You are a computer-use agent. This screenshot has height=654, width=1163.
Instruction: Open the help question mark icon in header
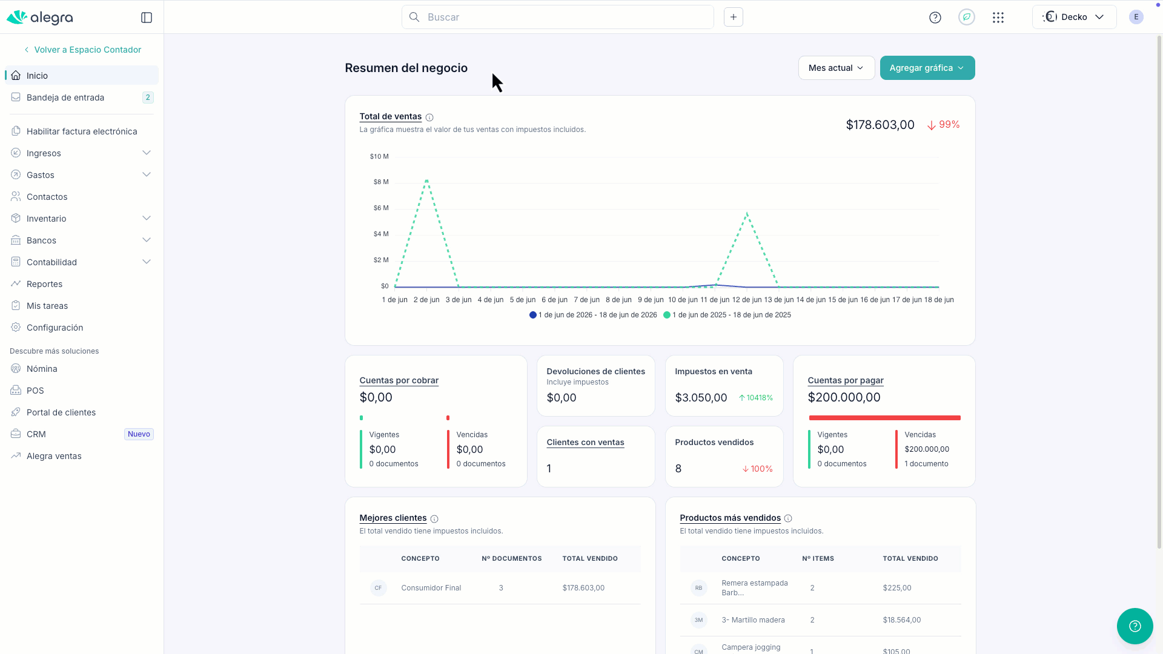click(x=935, y=18)
